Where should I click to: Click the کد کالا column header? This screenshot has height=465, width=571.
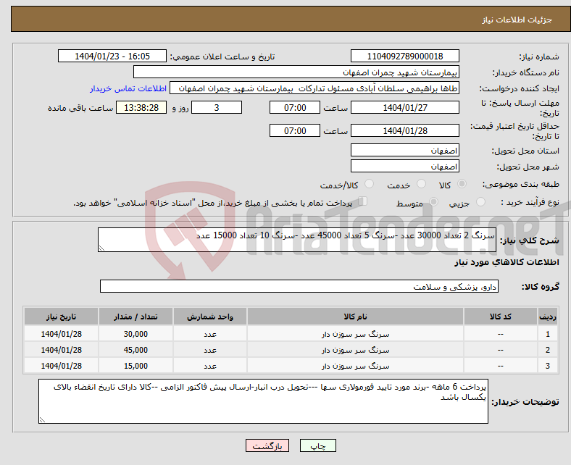coord(501,317)
